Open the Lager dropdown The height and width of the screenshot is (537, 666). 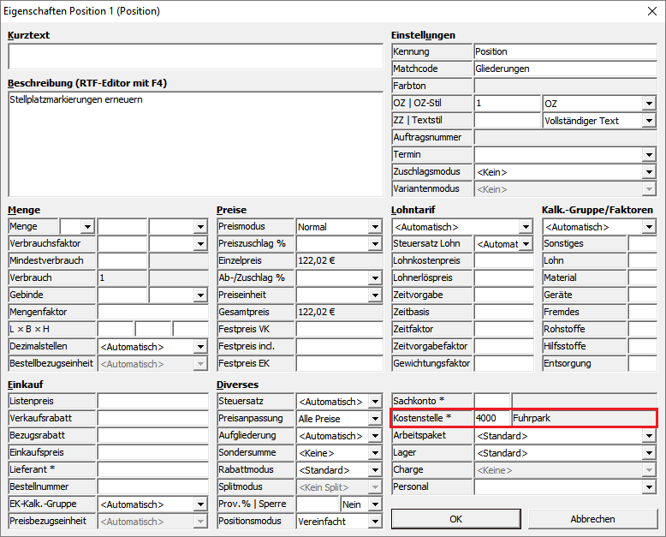click(649, 453)
